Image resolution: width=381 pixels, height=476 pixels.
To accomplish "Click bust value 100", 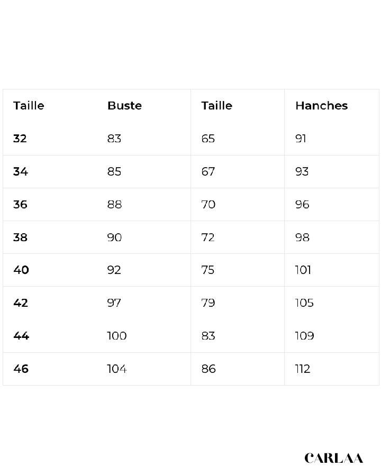I will tap(117, 336).
